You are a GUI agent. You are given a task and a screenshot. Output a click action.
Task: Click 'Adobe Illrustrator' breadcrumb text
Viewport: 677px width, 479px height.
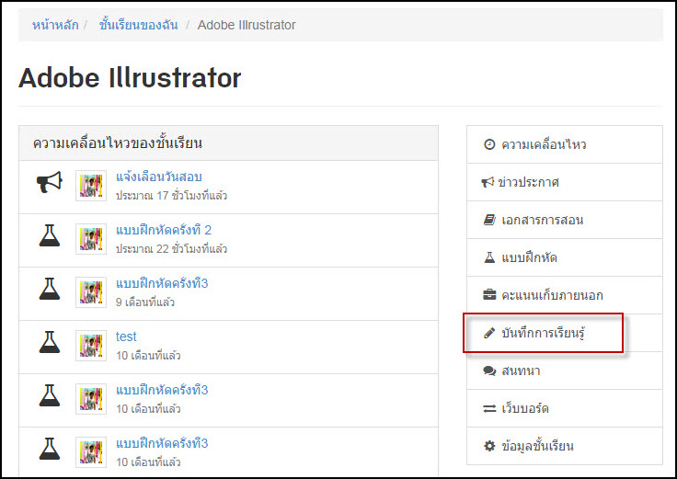[247, 25]
